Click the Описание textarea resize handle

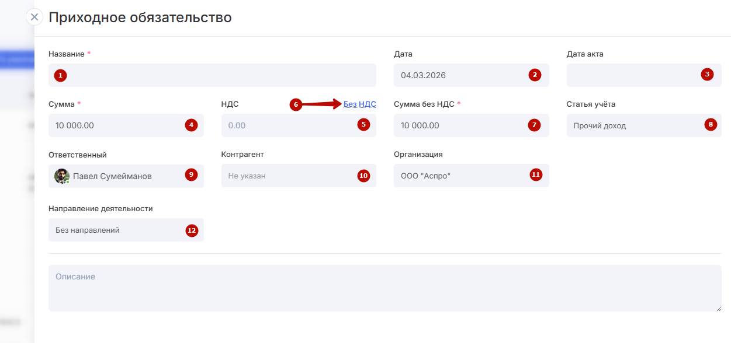tap(718, 308)
